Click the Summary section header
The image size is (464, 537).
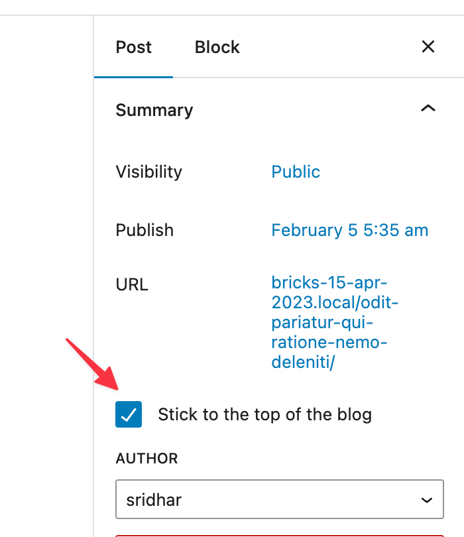coord(154,109)
